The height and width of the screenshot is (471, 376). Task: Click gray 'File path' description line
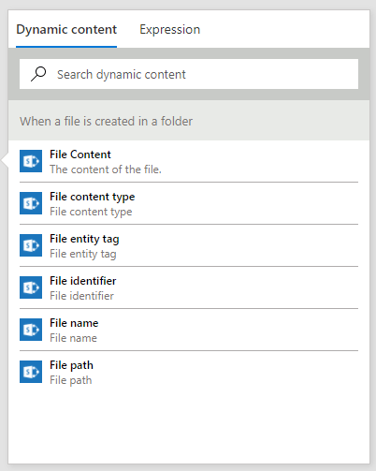pyautogui.click(x=71, y=380)
